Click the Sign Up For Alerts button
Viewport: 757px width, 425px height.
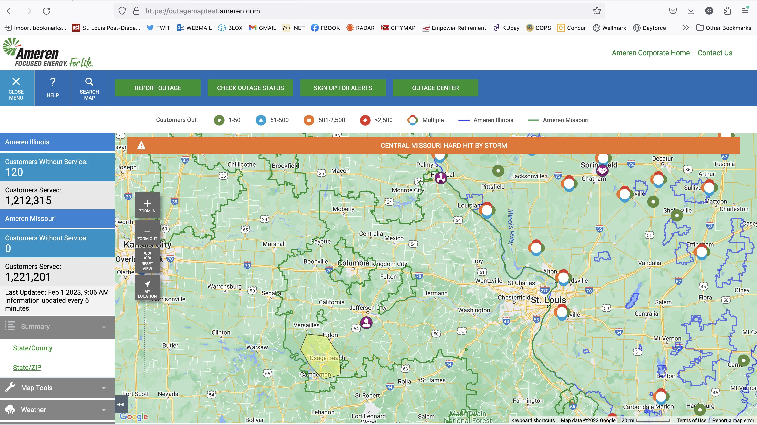343,88
